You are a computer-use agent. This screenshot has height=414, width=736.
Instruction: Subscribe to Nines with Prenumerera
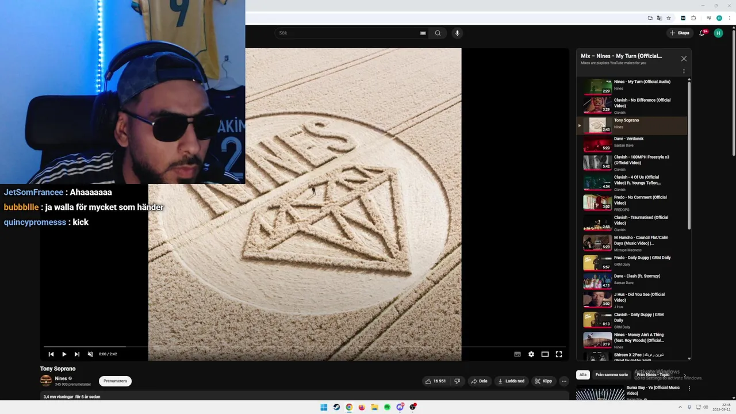[115, 381]
